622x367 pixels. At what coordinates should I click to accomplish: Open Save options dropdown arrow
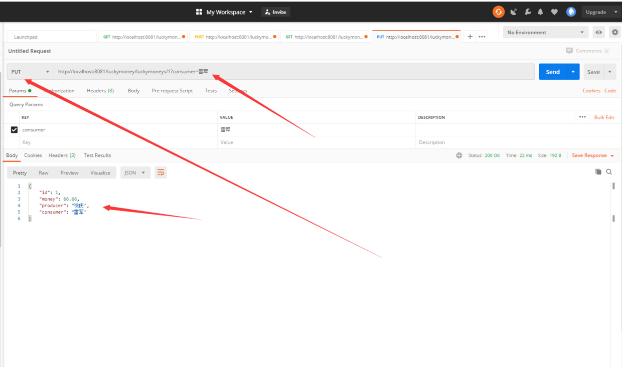coord(610,72)
